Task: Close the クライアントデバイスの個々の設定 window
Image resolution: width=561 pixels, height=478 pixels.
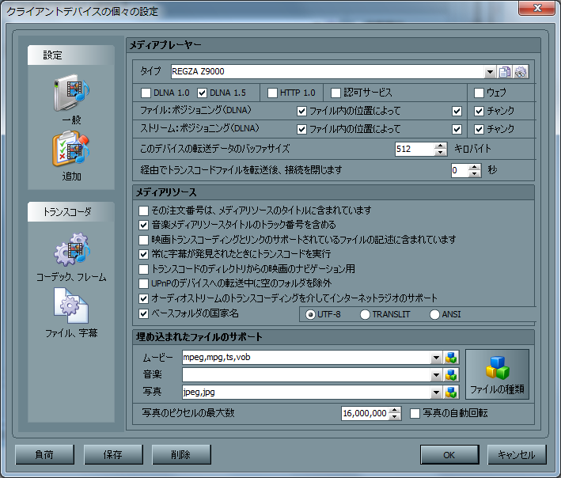Action: point(536,8)
